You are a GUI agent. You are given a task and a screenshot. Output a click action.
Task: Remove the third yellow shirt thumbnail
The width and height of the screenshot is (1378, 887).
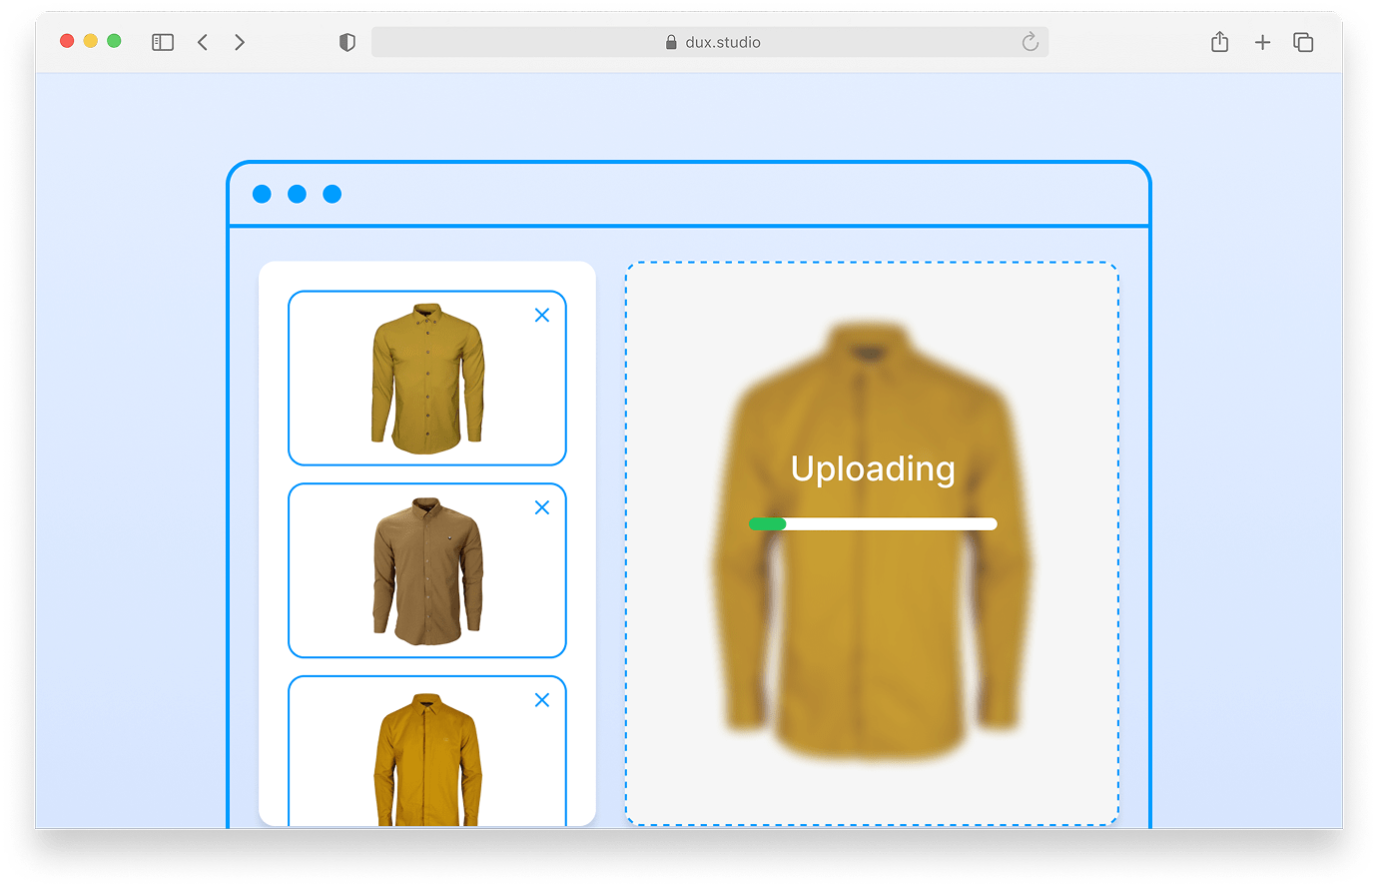click(542, 700)
